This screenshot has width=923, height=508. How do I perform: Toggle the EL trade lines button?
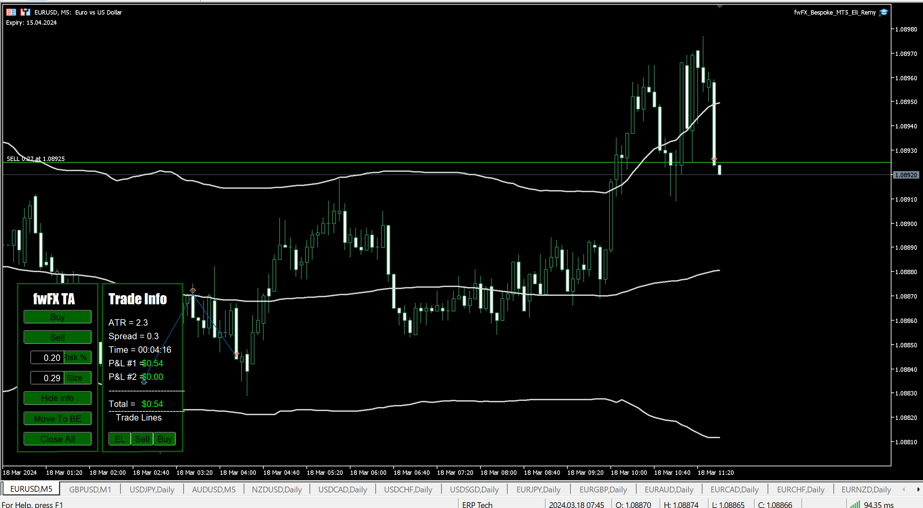pyautogui.click(x=119, y=439)
